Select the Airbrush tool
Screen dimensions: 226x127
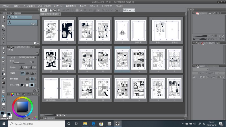tap(3, 61)
